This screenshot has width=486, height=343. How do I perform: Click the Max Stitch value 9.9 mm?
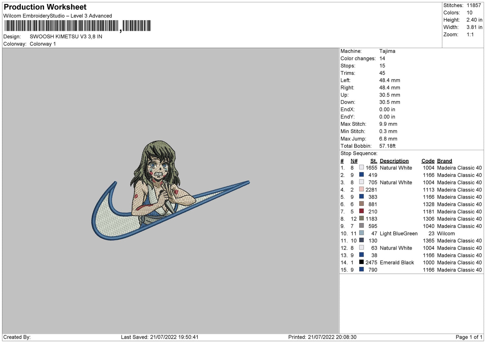[x=388, y=124]
